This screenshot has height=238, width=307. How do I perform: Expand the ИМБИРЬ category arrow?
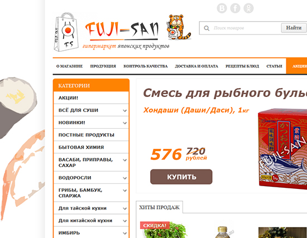click(x=124, y=233)
